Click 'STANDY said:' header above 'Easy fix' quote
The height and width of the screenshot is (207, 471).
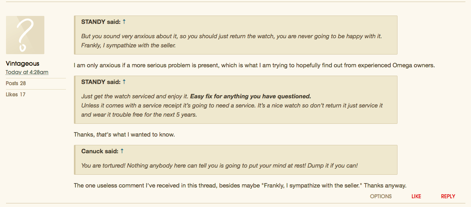click(x=101, y=82)
